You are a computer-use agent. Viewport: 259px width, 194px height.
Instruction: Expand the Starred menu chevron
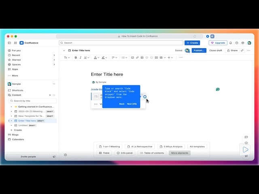point(54,60)
